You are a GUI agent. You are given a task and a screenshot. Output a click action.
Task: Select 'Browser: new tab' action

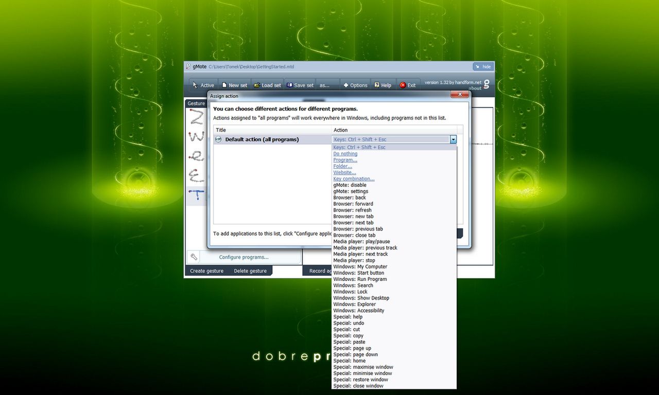coord(394,217)
